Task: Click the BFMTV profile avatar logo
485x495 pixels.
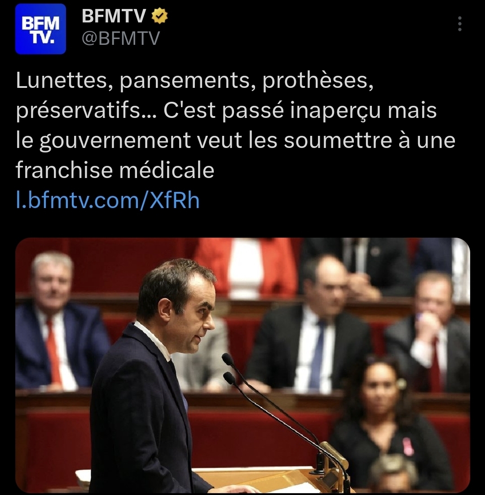Action: pos(40,29)
